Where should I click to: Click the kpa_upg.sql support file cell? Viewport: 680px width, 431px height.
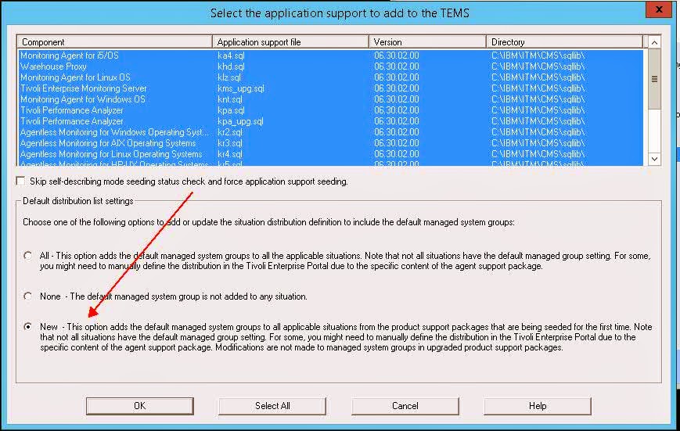[240, 121]
